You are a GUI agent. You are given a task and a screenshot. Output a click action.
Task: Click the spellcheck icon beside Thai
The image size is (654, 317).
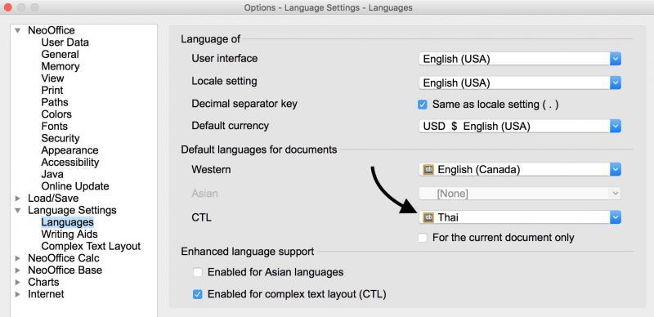pyautogui.click(x=428, y=217)
